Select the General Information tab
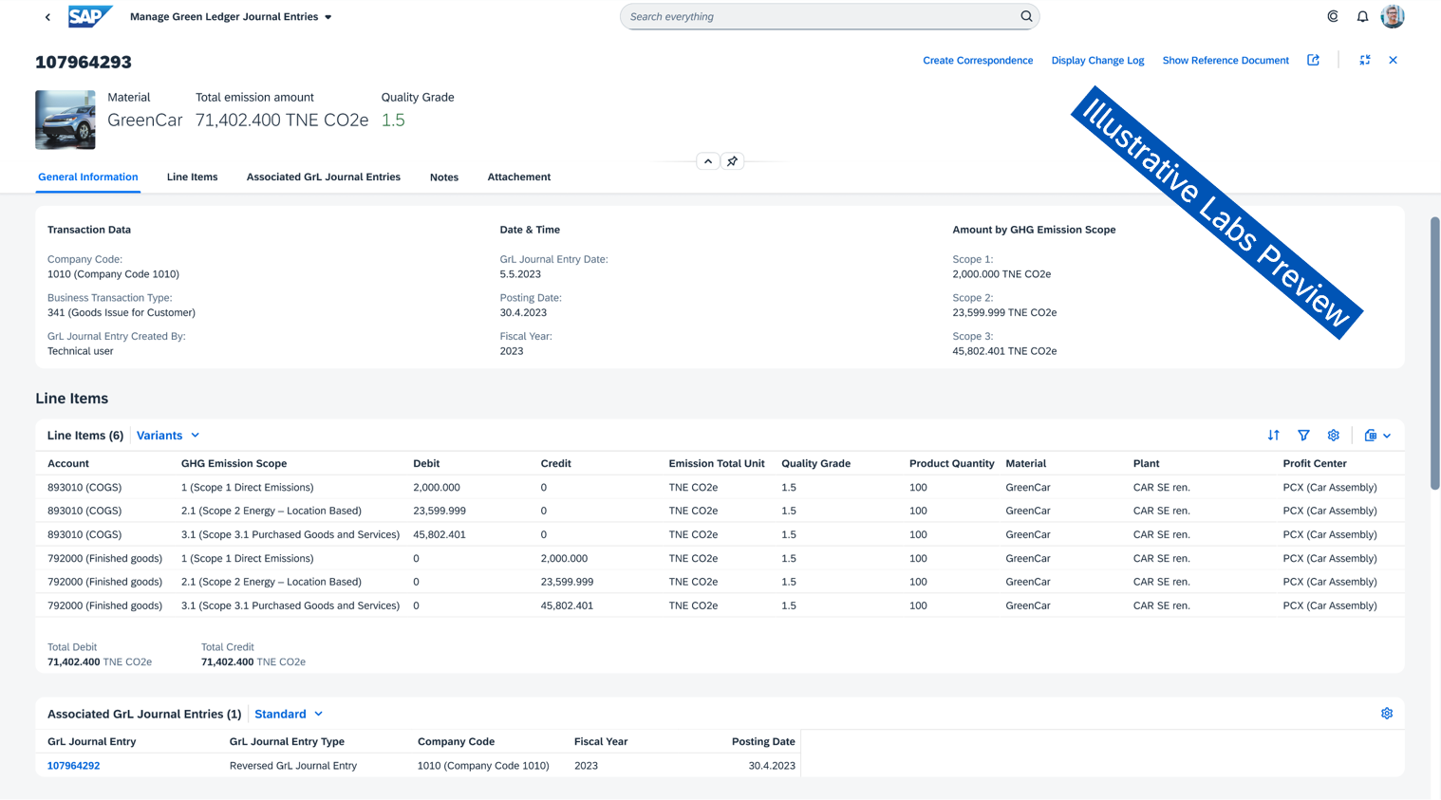The image size is (1441, 800). pyautogui.click(x=88, y=177)
